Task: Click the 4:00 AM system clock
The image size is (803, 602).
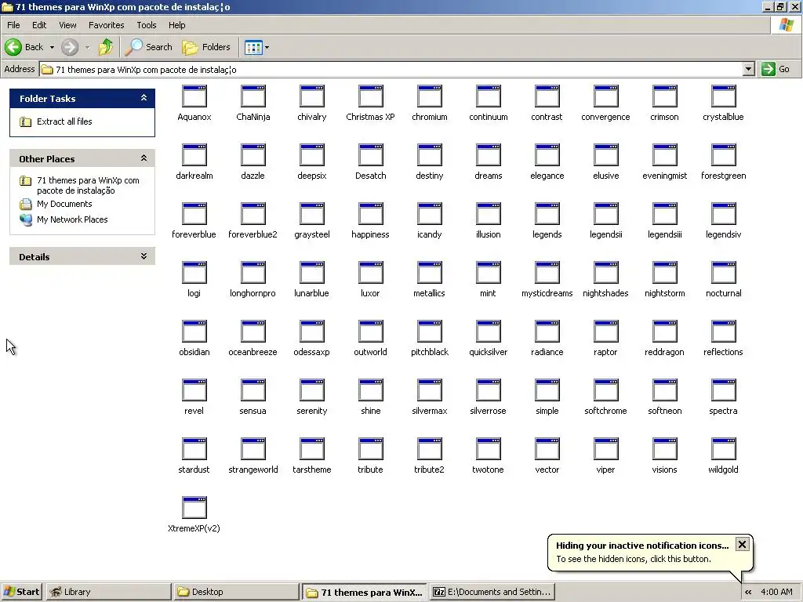Action: click(x=776, y=592)
